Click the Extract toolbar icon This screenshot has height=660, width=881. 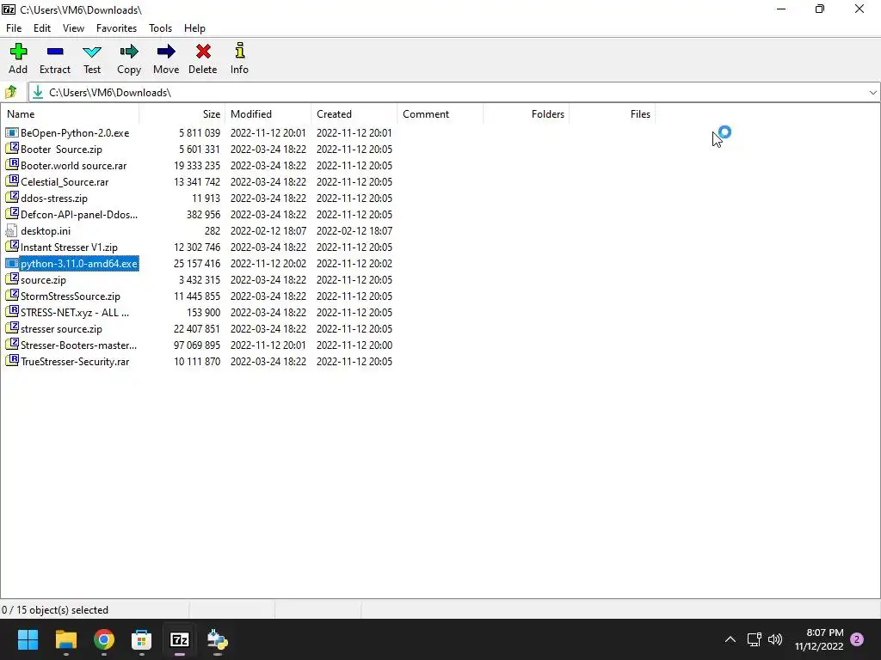[x=55, y=52]
